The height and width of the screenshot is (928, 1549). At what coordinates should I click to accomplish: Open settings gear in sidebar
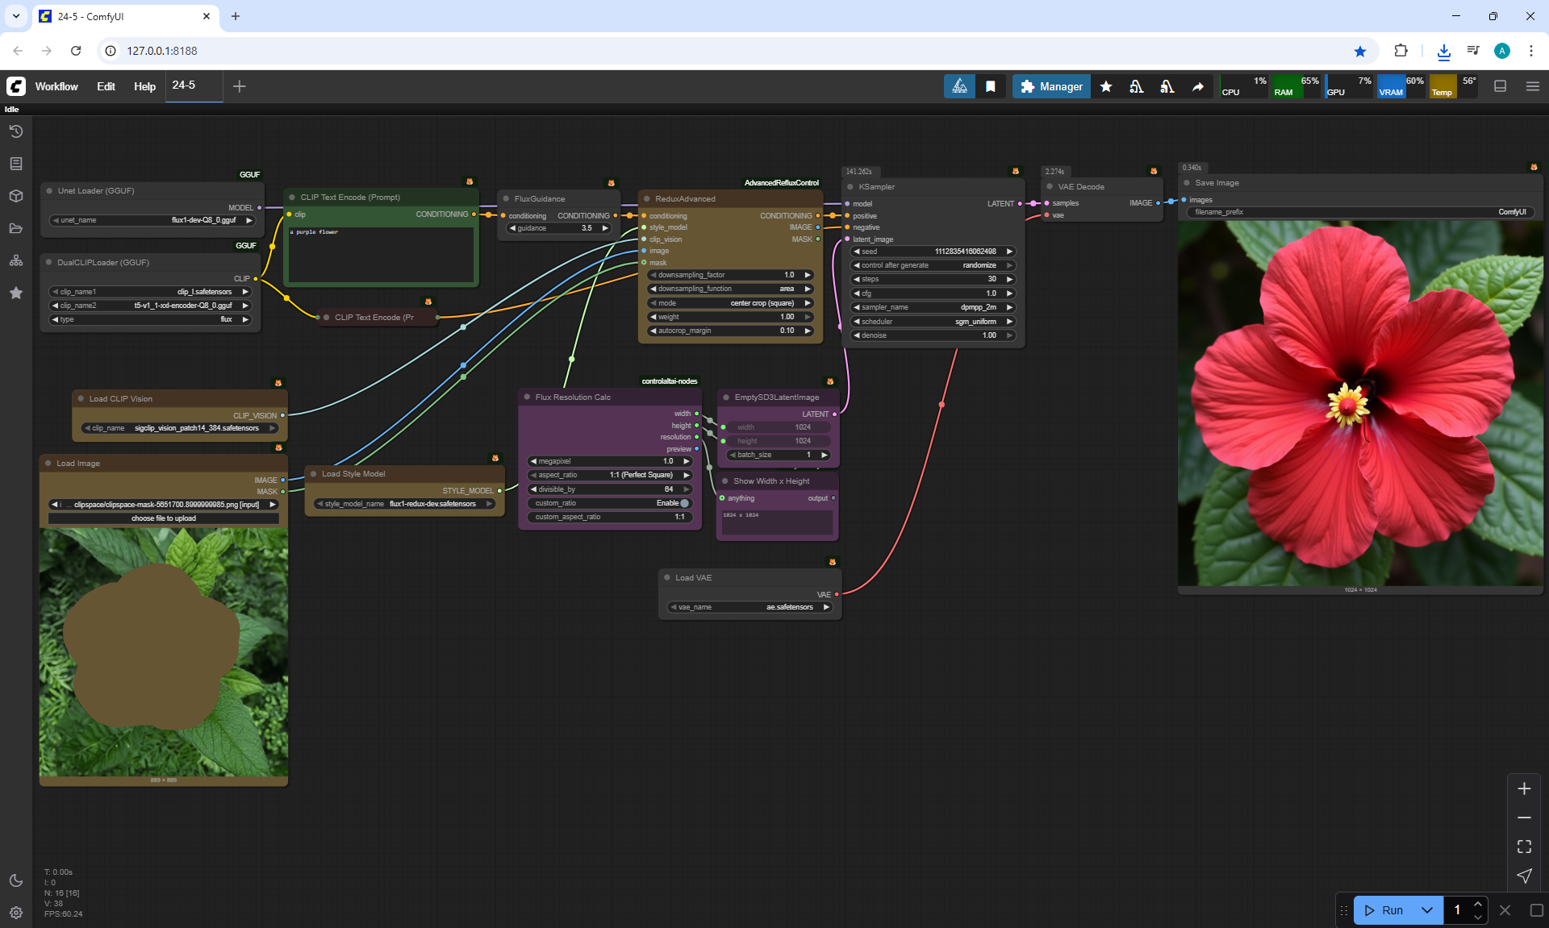pos(15,913)
